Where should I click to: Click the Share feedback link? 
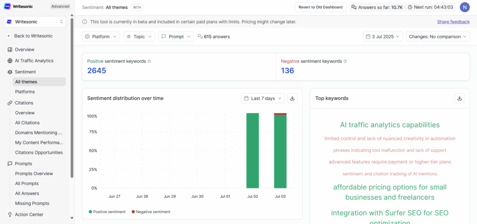click(x=453, y=22)
